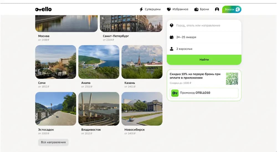Viewport: 277px width, 152px height.
Task: Click the location pin icon in search
Action: (x=171, y=26)
